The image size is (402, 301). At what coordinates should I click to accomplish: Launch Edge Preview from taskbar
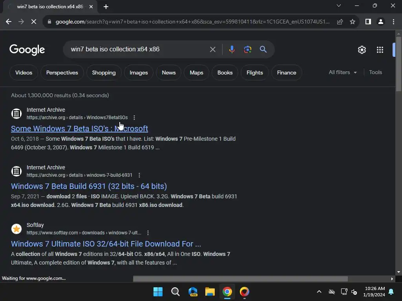[193, 292]
